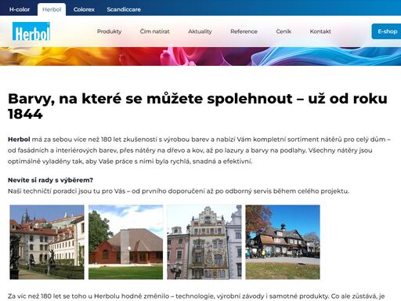This screenshot has height=301, width=401.
Task: Open the Ceník page
Action: tap(284, 31)
